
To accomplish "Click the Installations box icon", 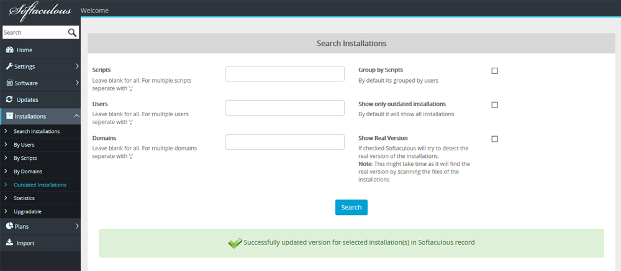I will [9, 116].
